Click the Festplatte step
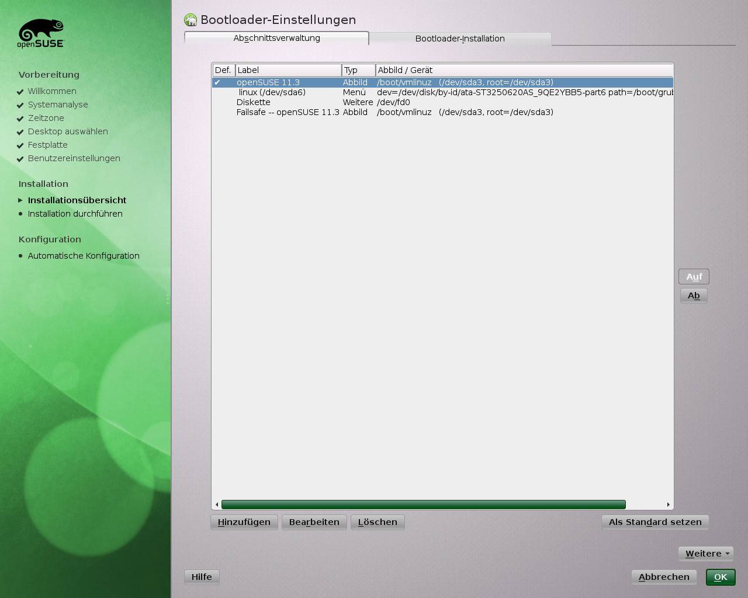Viewport: 748px width, 598px height. point(48,145)
